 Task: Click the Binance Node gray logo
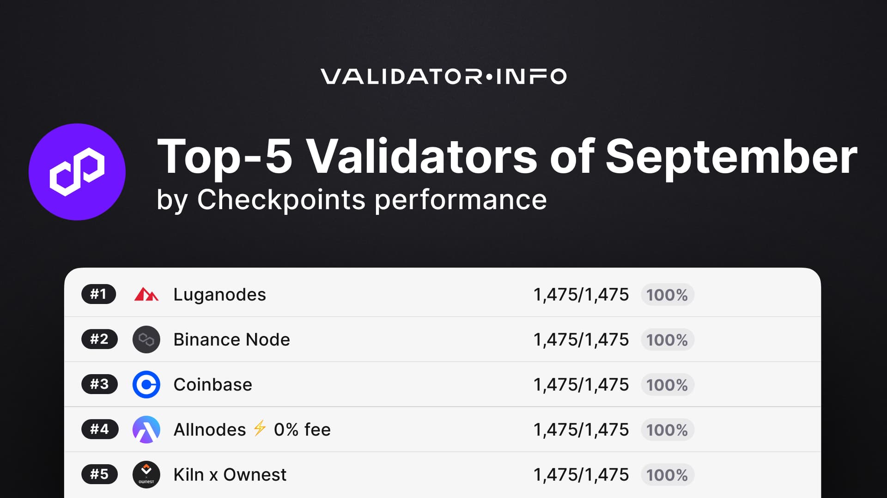tap(146, 340)
